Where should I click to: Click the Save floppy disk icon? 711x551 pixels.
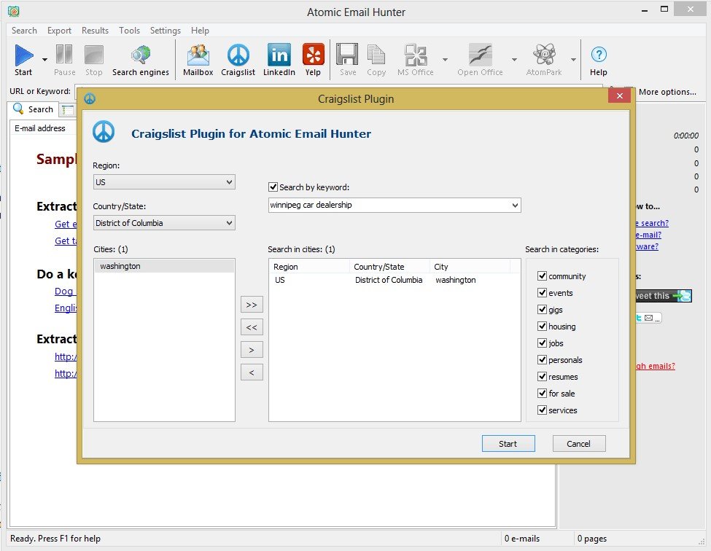tap(347, 55)
